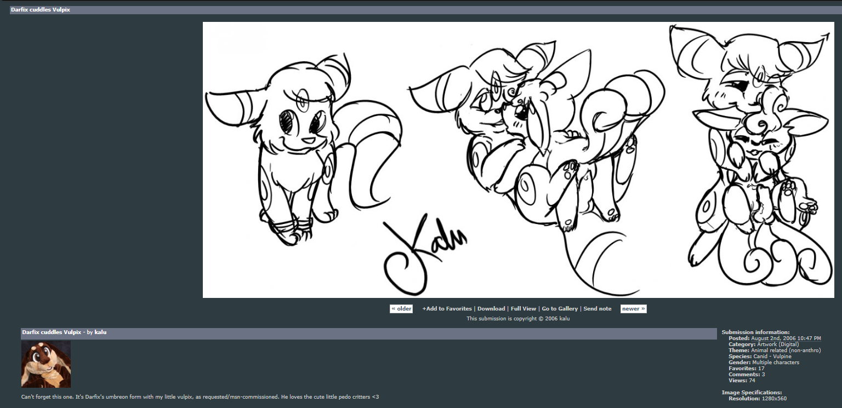This screenshot has height=408, width=842.
Task: Click the Comments: 3 count
Action: click(x=747, y=375)
